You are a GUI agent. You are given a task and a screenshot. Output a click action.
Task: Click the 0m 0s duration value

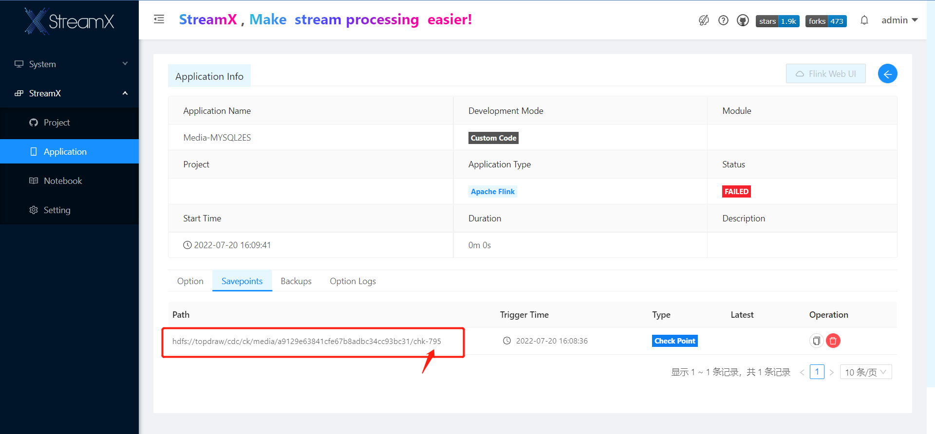pyautogui.click(x=480, y=245)
